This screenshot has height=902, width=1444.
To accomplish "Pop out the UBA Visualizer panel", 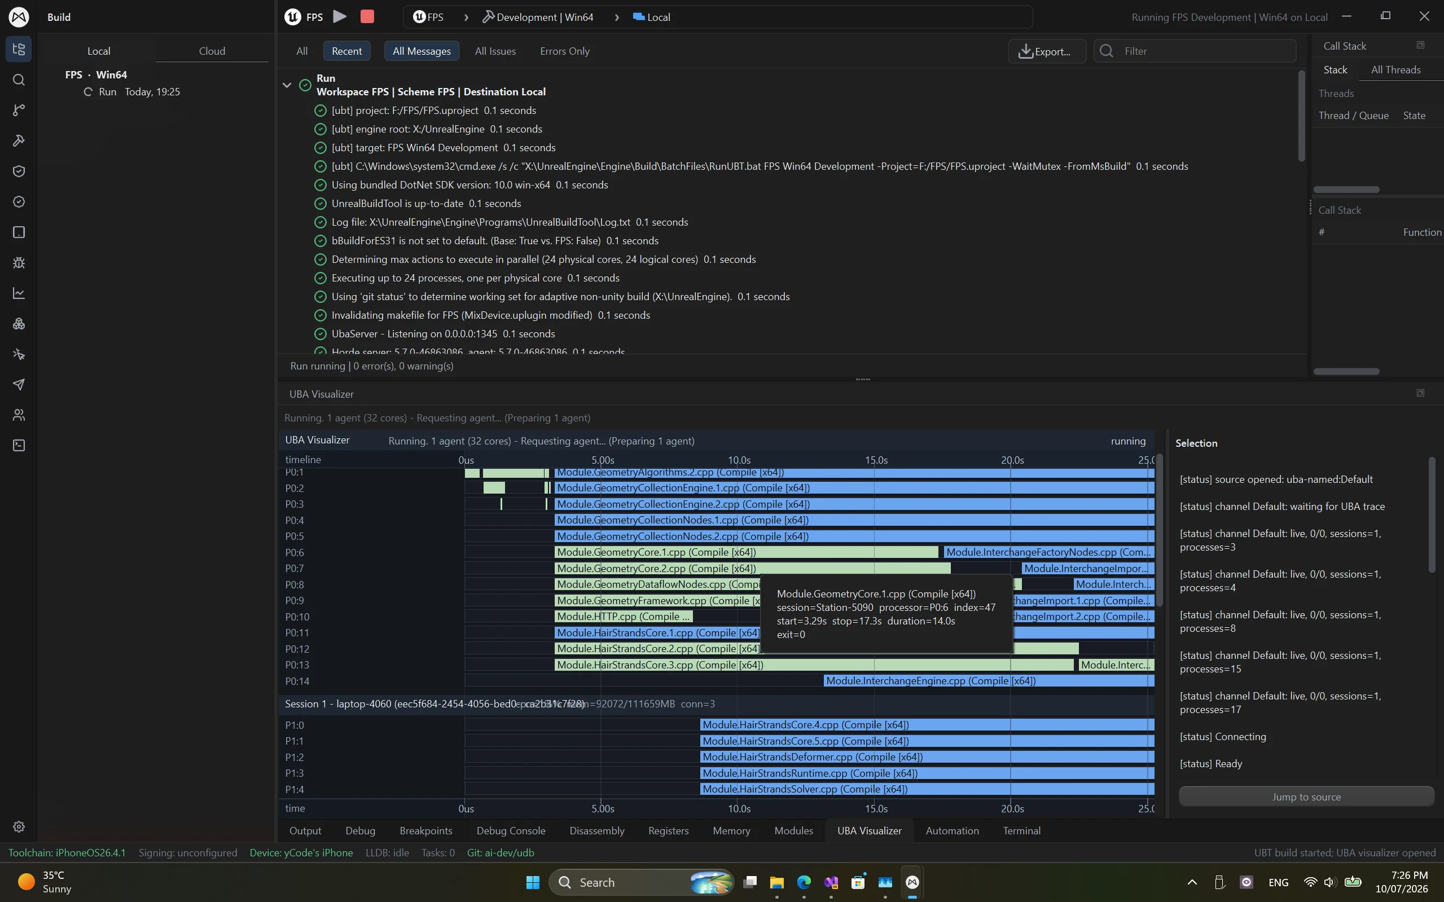I will [1420, 393].
